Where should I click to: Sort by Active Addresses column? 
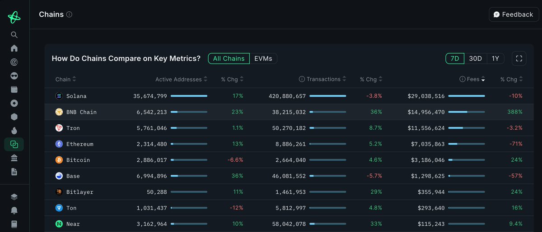182,79
